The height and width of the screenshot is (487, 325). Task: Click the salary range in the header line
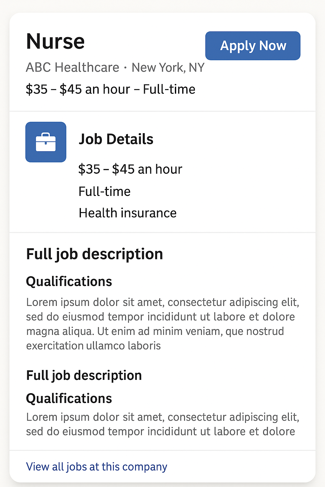click(x=78, y=89)
